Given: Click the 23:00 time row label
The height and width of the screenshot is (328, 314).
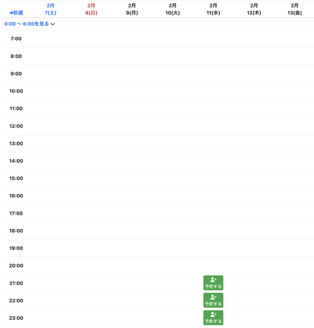Looking at the screenshot, I should click(x=16, y=318).
